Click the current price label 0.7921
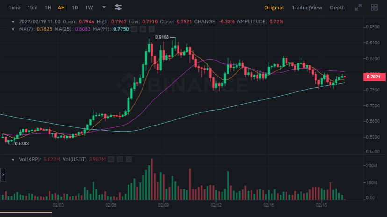This screenshot has width=387, height=217. [x=373, y=77]
